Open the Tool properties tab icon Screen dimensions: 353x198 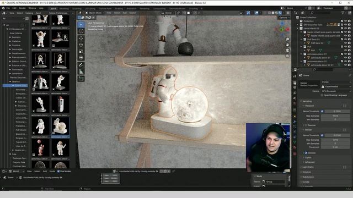click(295, 76)
